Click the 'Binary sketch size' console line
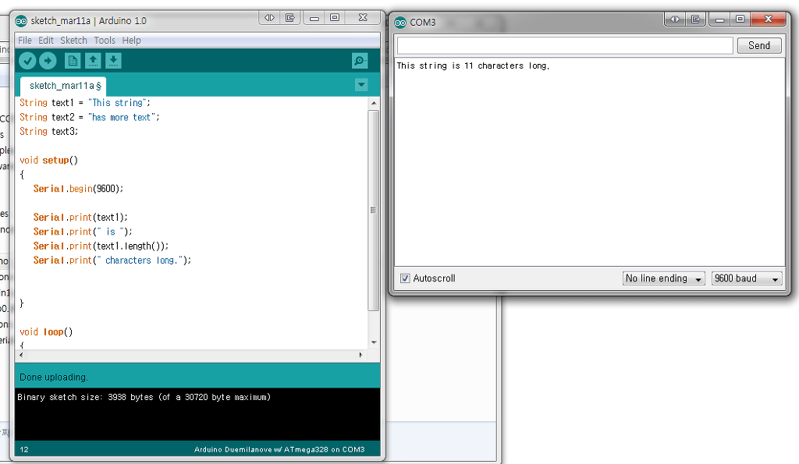The height and width of the screenshot is (464, 799). pyautogui.click(x=144, y=397)
